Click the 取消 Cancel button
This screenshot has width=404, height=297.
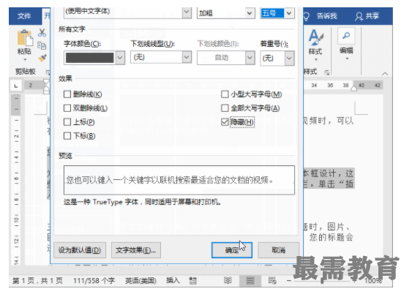click(278, 250)
